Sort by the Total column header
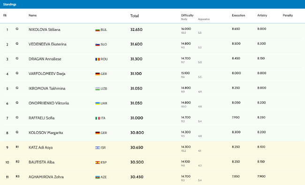Screen dimensions: 305x185 (x=134, y=16)
